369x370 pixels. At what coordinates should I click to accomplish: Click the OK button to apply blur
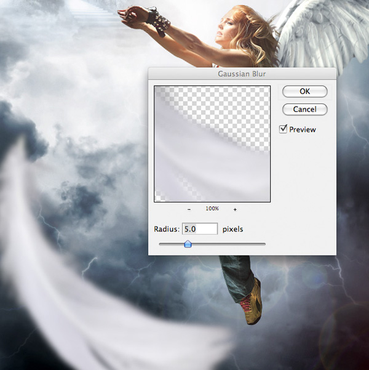304,91
